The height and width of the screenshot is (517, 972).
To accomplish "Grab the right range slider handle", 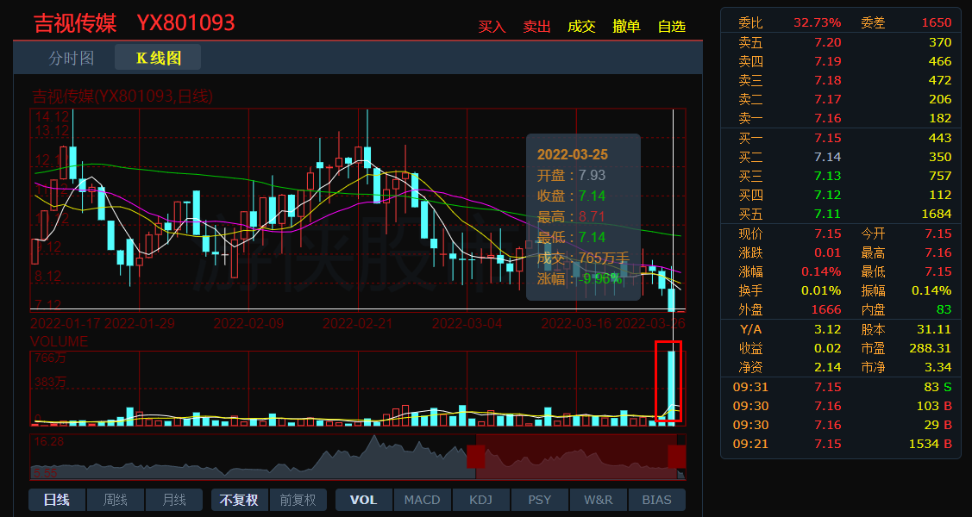I will [677, 457].
